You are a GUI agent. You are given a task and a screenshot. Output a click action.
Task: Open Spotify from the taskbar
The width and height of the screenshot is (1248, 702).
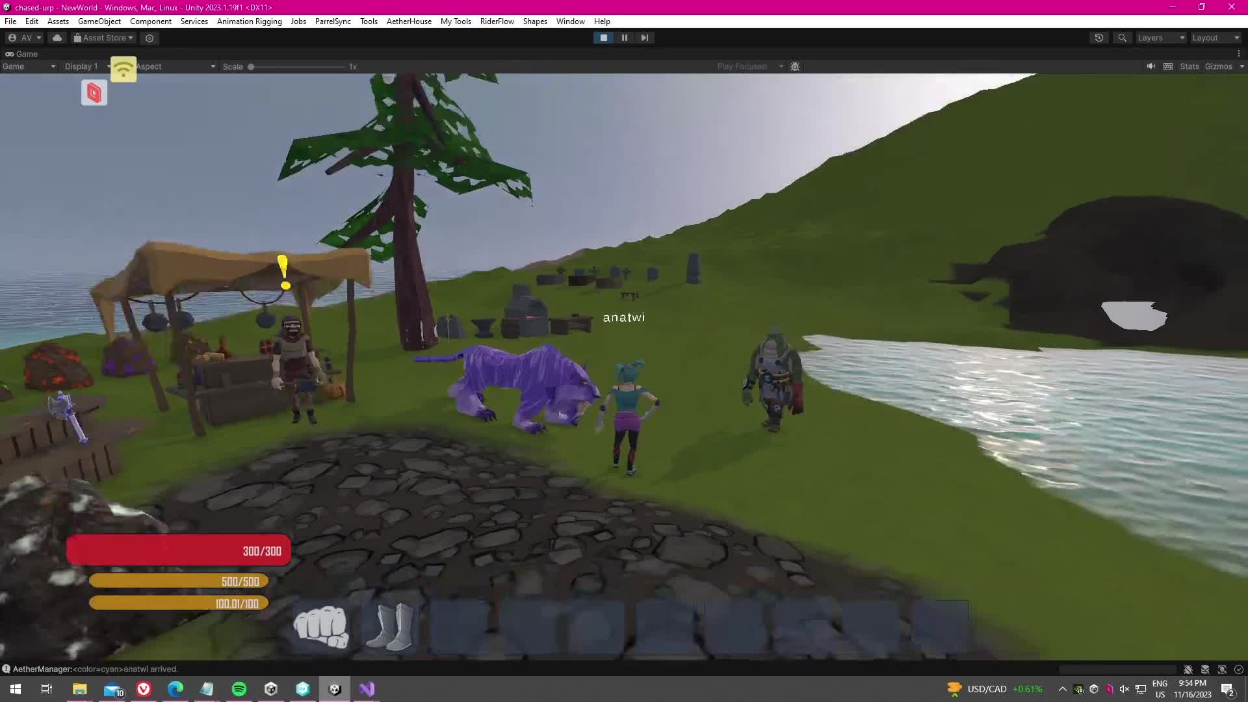tap(239, 689)
